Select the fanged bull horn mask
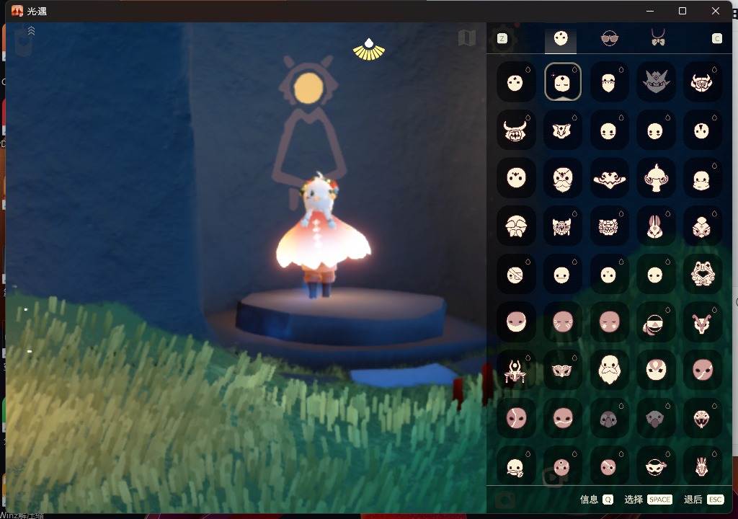738x519 pixels. point(515,130)
